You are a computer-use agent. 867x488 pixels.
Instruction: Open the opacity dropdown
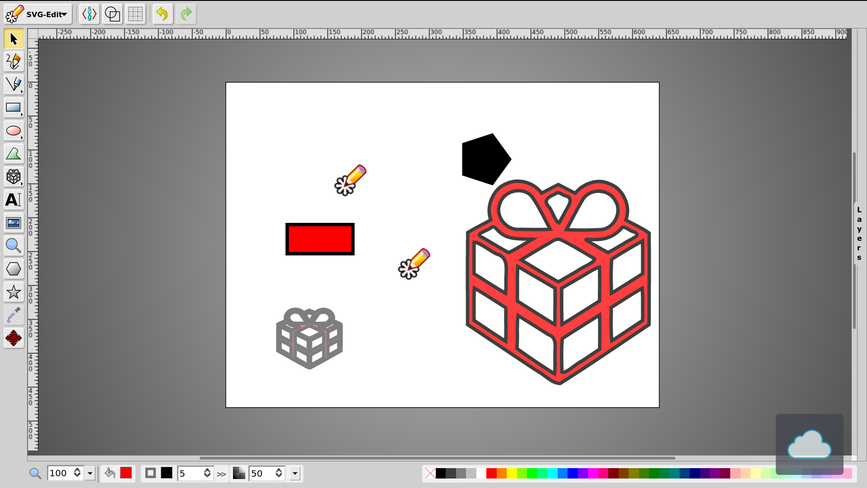point(295,473)
